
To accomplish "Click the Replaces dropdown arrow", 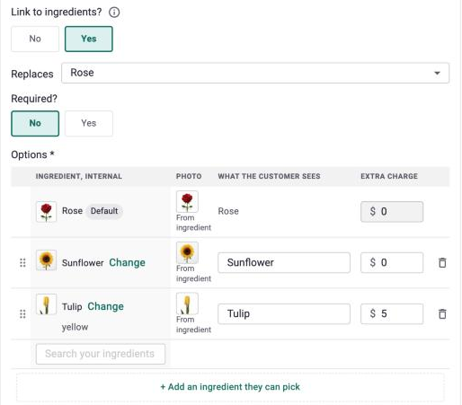I will click(x=437, y=73).
